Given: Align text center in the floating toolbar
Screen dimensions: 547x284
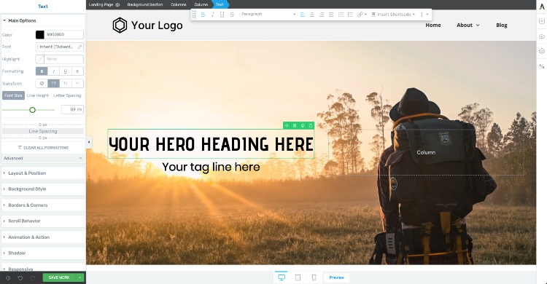Looking at the screenshot, I should (312, 15).
